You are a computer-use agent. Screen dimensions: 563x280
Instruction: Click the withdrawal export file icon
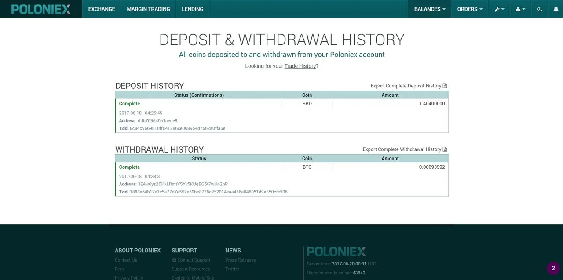point(445,149)
